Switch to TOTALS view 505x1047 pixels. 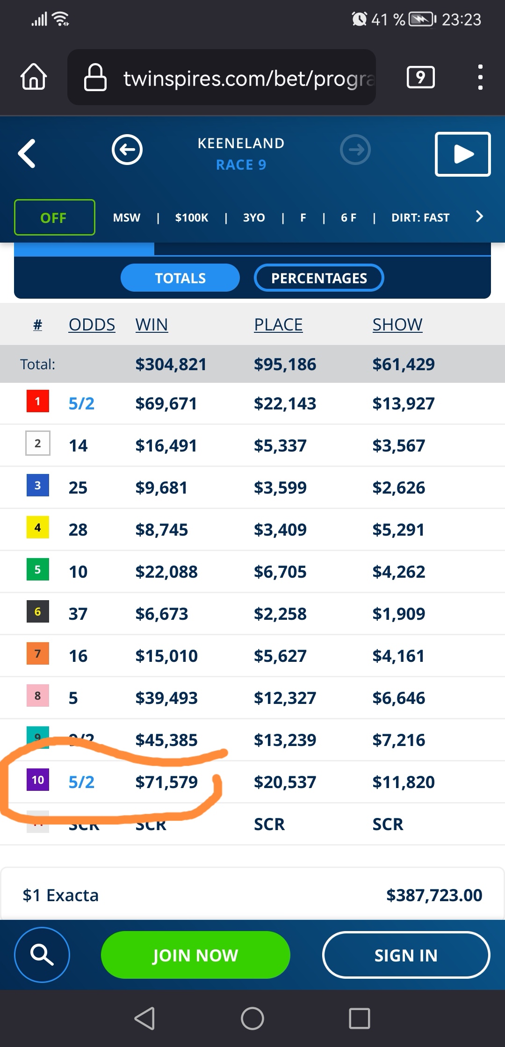[180, 278]
